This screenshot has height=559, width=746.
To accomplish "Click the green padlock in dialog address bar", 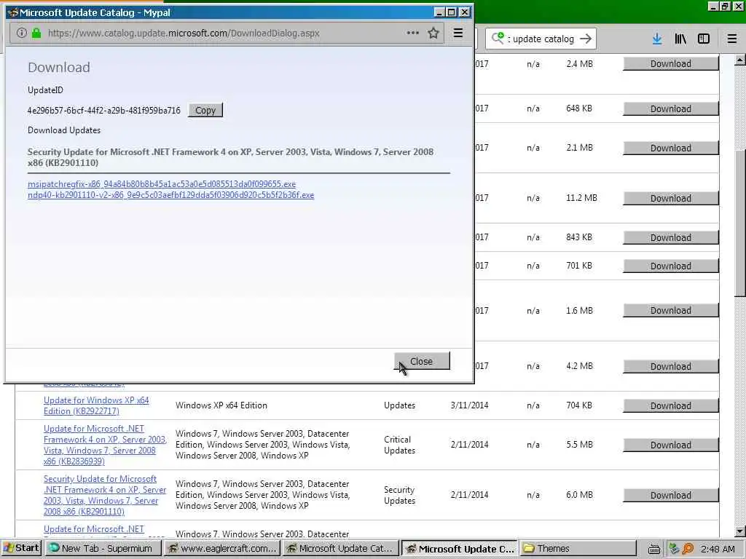I will click(36, 33).
